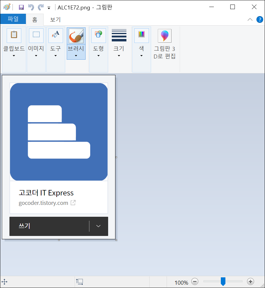Expand the 도형 group dropdown arrow
265x288 pixels.
tap(98, 56)
